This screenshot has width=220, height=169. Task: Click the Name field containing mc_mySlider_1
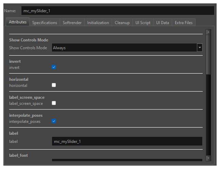[x=117, y=11]
